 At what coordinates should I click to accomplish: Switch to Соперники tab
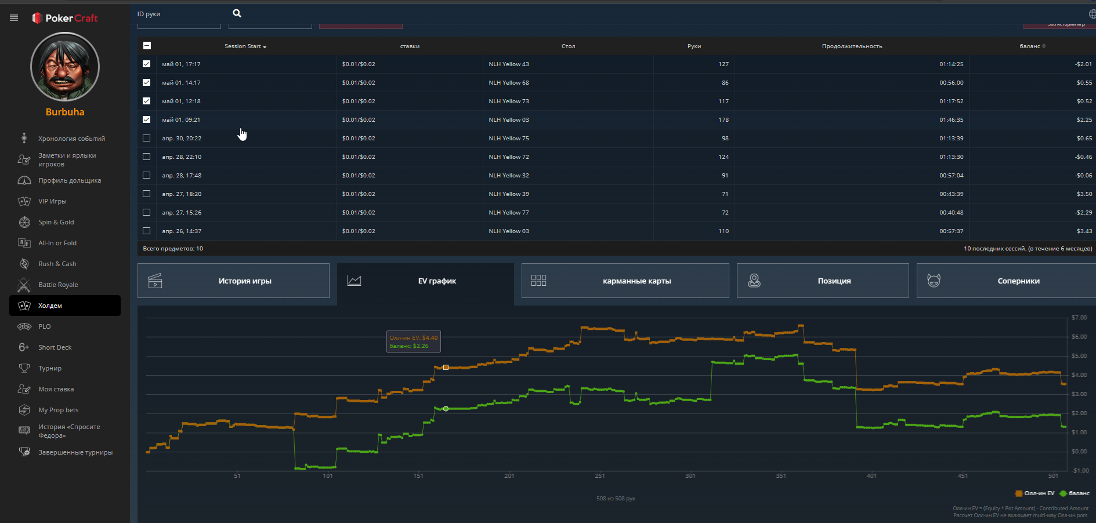click(1006, 281)
